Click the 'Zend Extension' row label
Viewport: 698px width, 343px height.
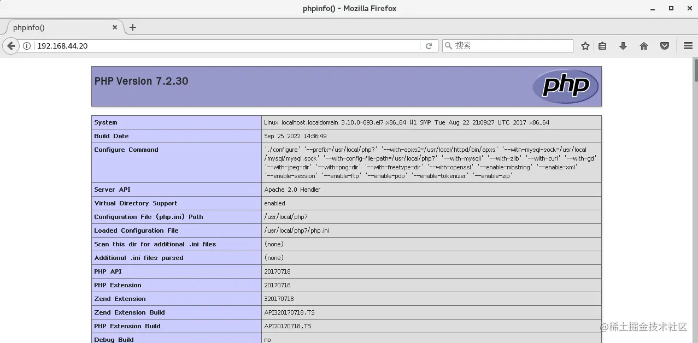120,299
